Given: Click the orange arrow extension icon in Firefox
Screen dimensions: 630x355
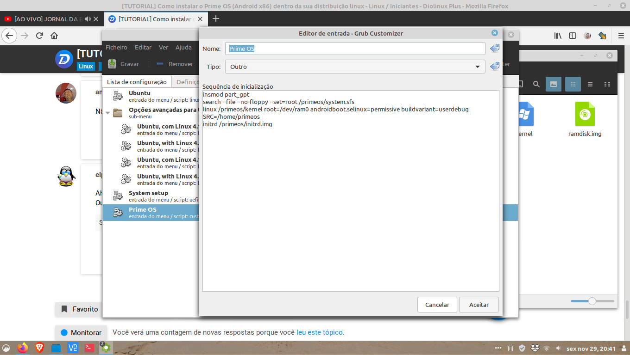Looking at the screenshot, I should [602, 36].
